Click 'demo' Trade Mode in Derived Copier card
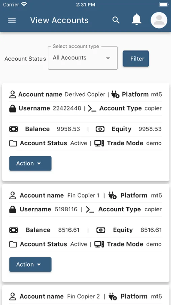Image resolution: width=171 pixels, height=305 pixels. coord(154,143)
